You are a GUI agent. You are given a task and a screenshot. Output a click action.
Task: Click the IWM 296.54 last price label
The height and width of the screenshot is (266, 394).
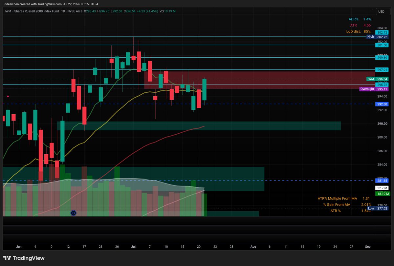[x=378, y=79]
